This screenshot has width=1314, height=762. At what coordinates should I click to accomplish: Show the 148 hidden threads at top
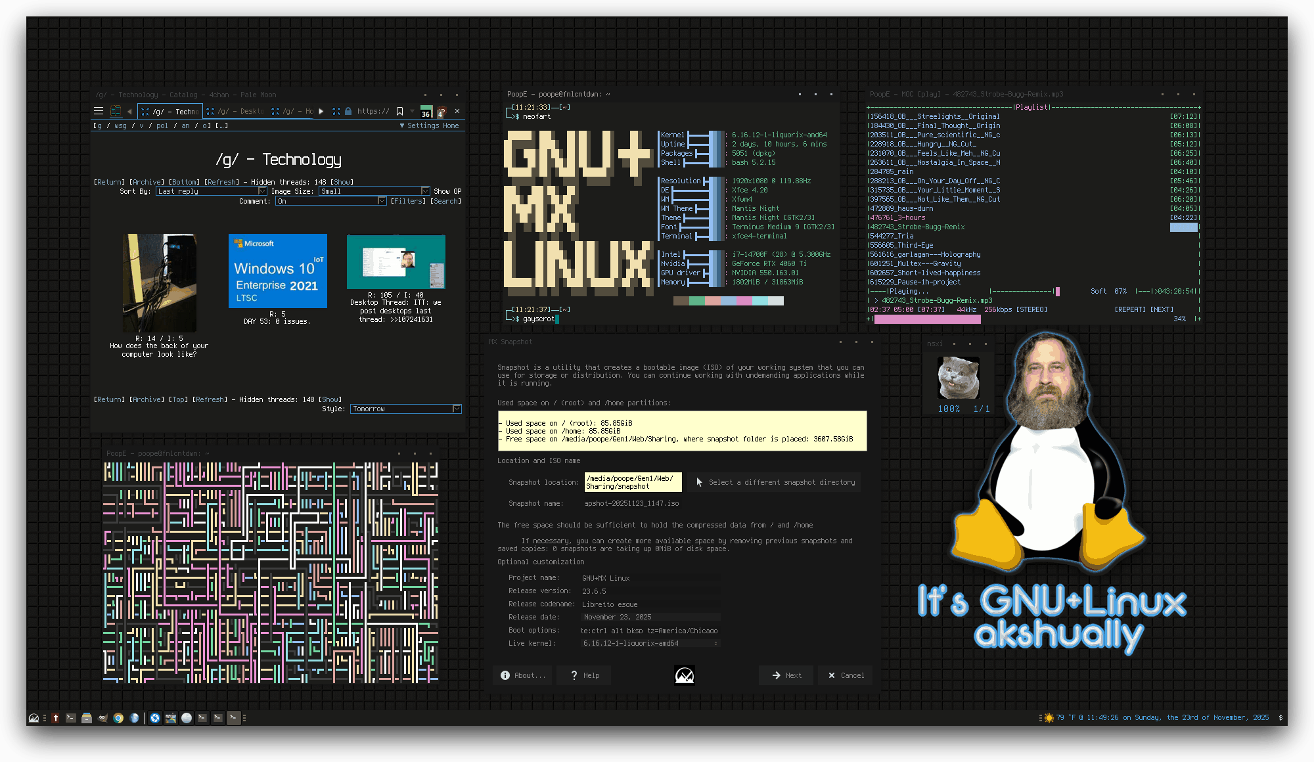pyautogui.click(x=342, y=182)
